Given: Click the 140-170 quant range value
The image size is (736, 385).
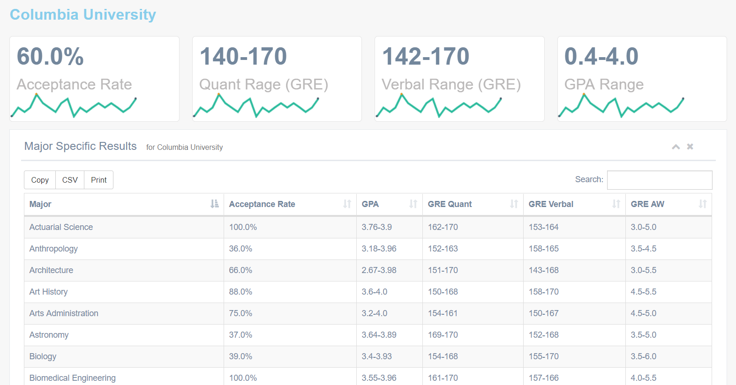Looking at the screenshot, I should (x=243, y=57).
